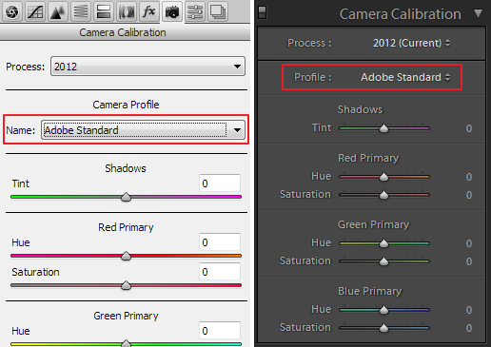
Task: Click the Lightroom Green Primary heading
Action: coord(374,224)
